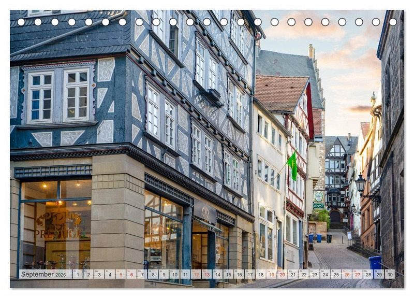Click the round green hanging shop sign
Viewport: 414px width, 298px height.
318,196
